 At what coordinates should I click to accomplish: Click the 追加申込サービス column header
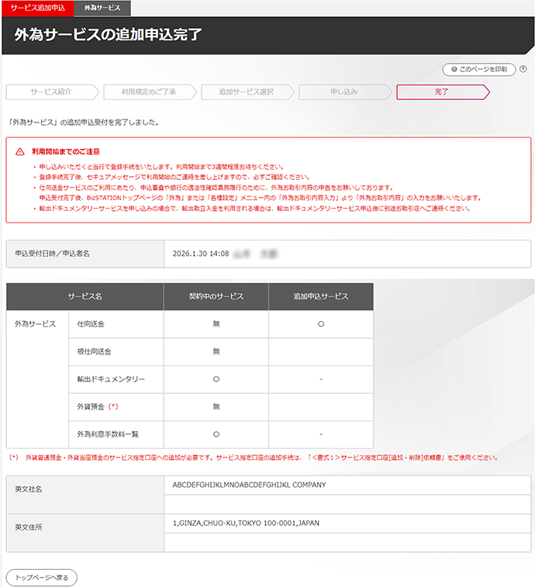(320, 296)
